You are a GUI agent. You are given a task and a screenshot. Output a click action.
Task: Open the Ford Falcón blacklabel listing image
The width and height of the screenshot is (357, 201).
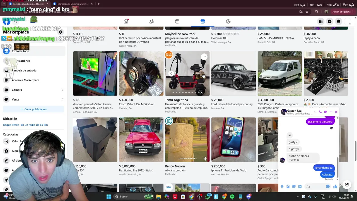(x=233, y=73)
